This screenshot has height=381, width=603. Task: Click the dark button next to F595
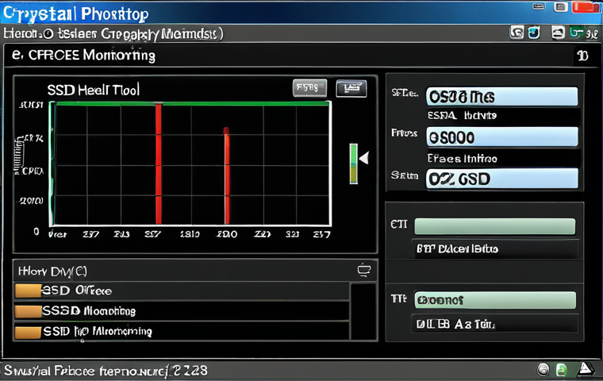pos(351,89)
